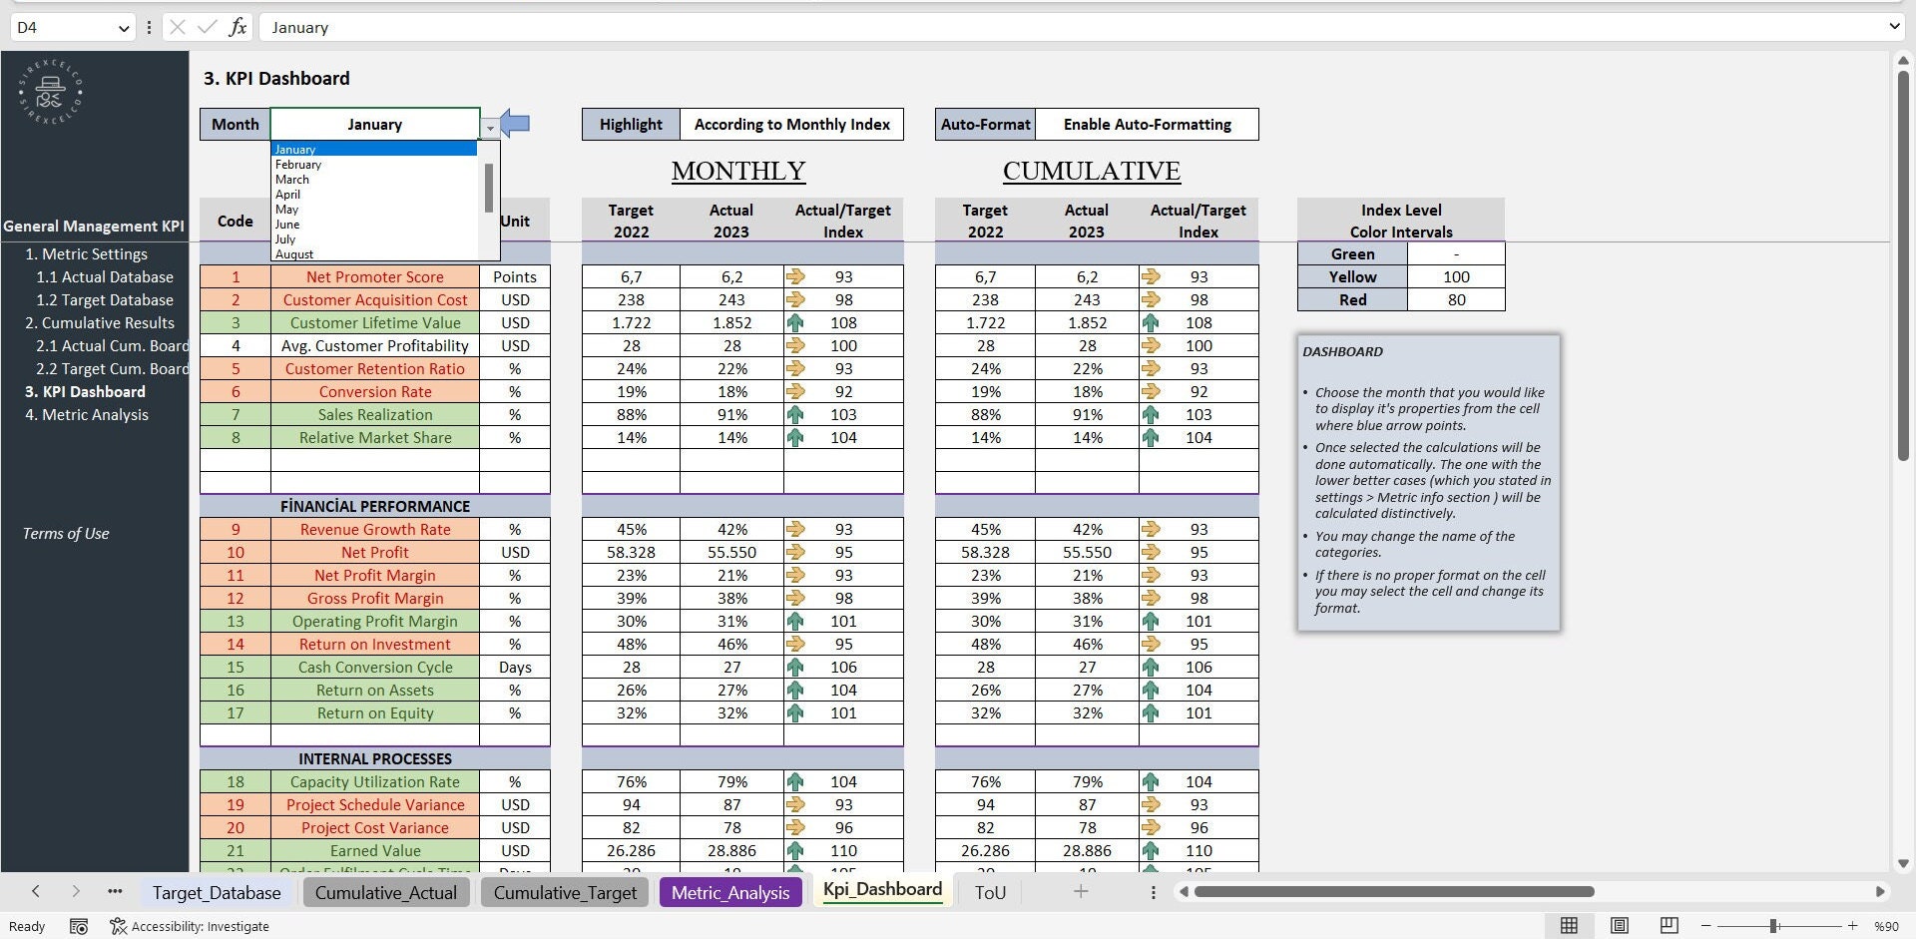The height and width of the screenshot is (939, 1916).
Task: Expand the formula bar with its chevron
Action: point(1893,27)
